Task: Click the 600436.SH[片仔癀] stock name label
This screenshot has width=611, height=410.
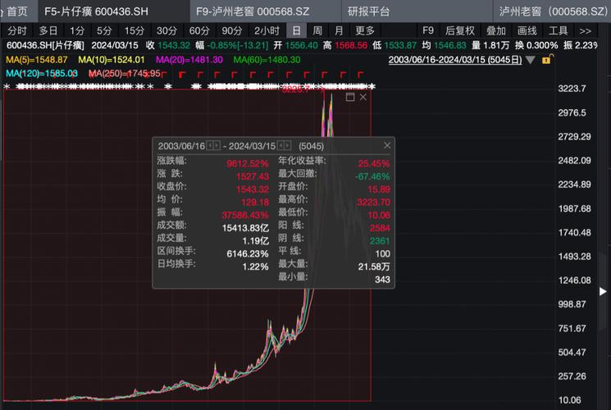Action: click(x=45, y=45)
